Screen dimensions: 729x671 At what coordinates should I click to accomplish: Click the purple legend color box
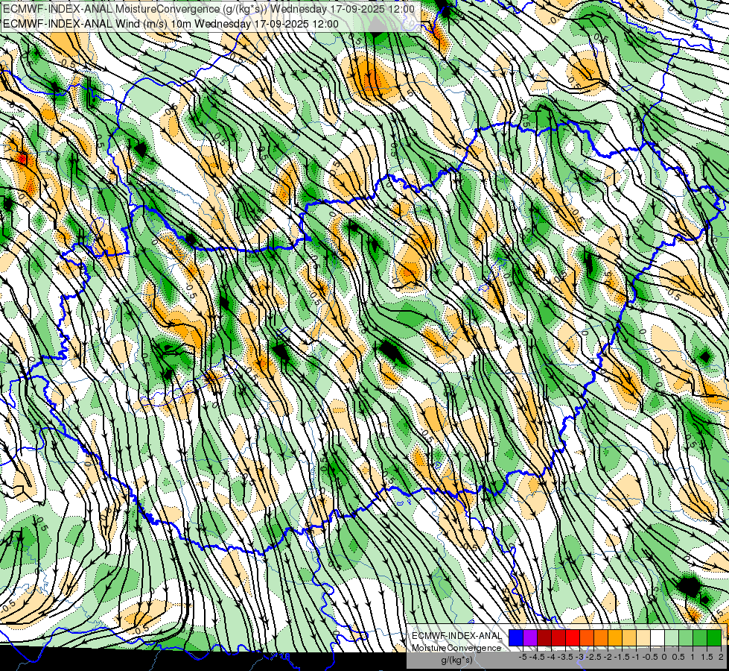click(x=530, y=638)
